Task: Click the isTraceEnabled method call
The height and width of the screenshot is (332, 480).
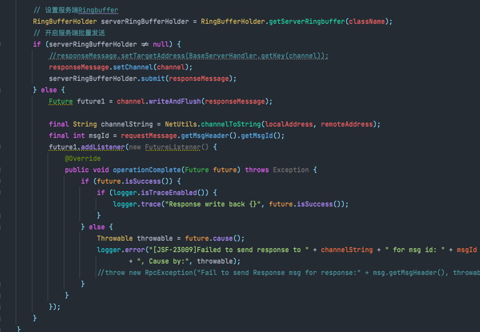Action: pyautogui.click(x=169, y=193)
